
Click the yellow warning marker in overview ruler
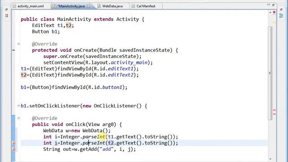[274, 22]
